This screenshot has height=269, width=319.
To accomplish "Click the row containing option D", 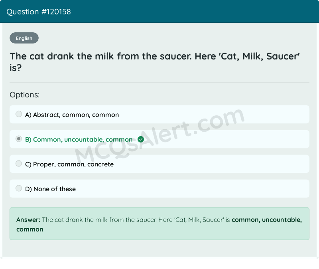I will click(x=159, y=188).
